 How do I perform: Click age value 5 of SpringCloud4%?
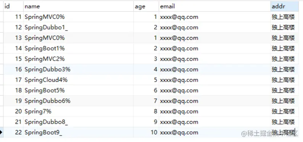tap(146, 80)
